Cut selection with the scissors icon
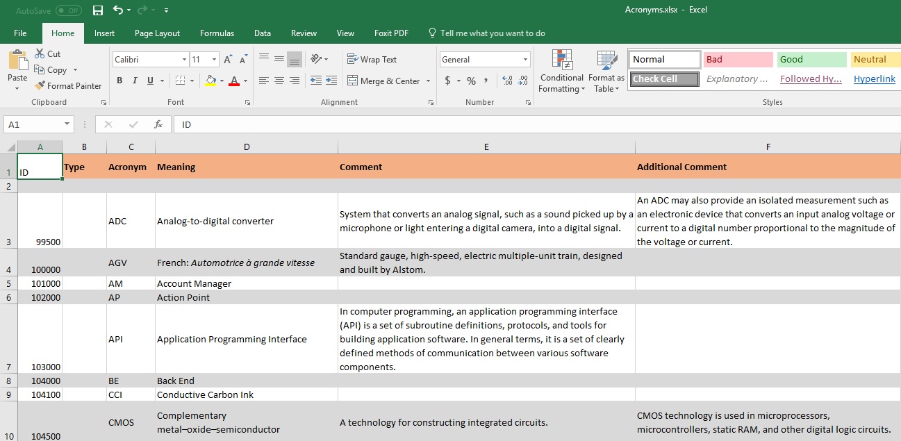Image resolution: width=901 pixels, height=441 pixels. click(x=40, y=53)
